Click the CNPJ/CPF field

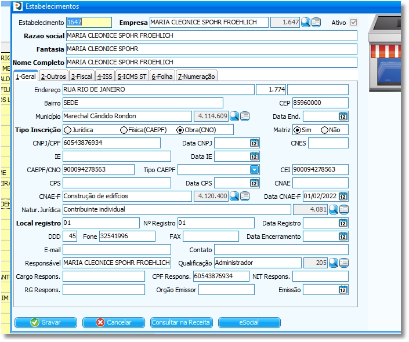(x=111, y=143)
